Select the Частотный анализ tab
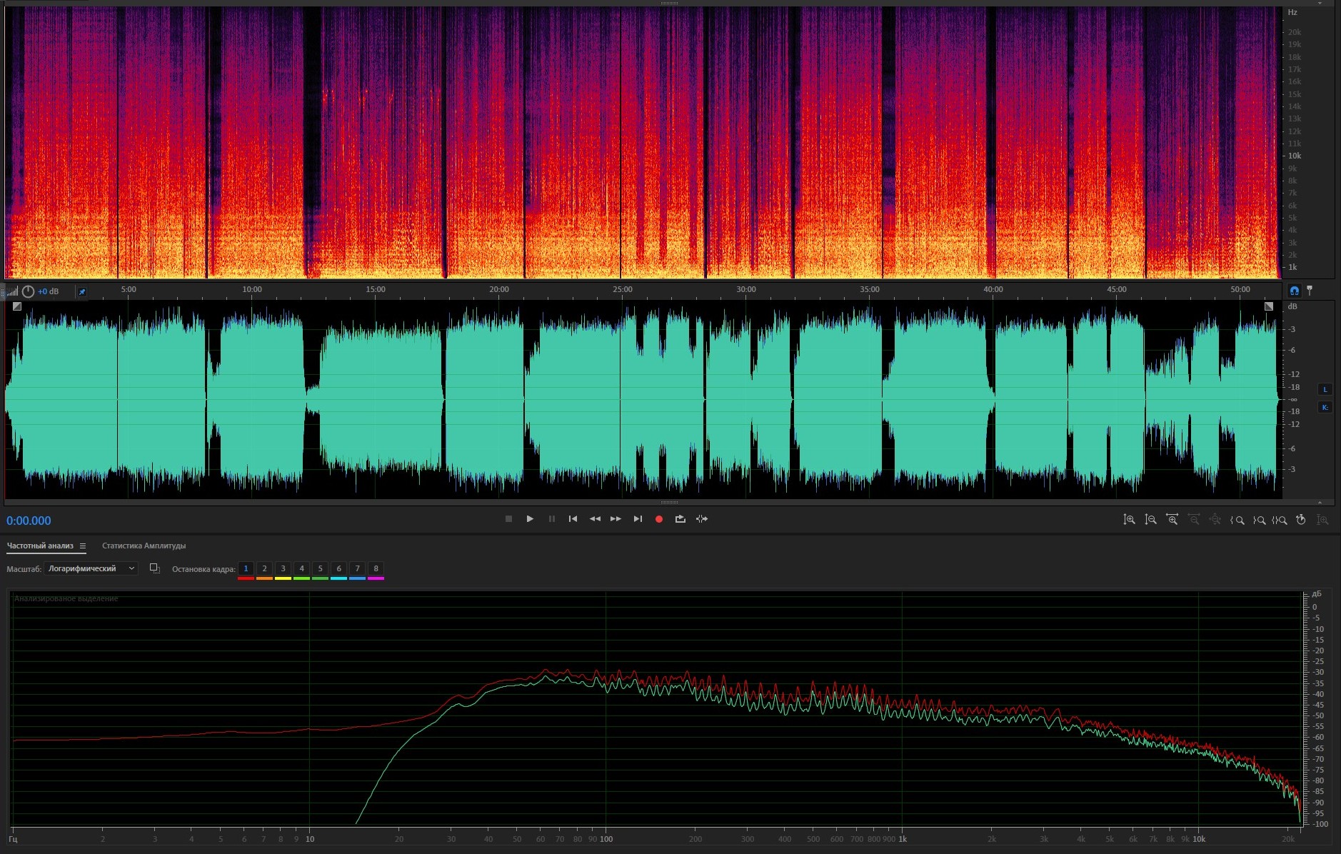The width and height of the screenshot is (1341, 854). 40,546
